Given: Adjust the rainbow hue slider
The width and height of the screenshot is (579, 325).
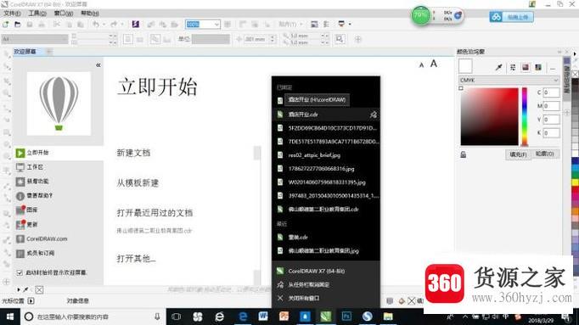Looking at the screenshot, I should click(525, 116).
